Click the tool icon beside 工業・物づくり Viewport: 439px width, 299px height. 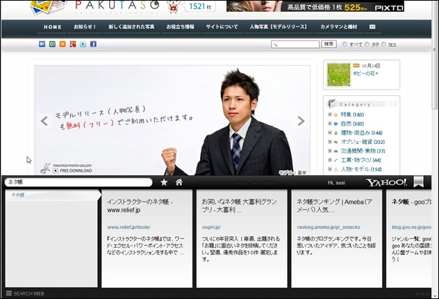336,160
